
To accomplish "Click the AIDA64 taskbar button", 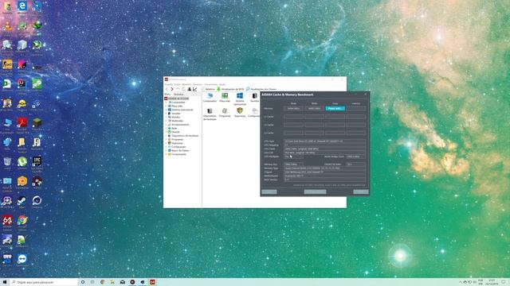I will (x=152, y=282).
